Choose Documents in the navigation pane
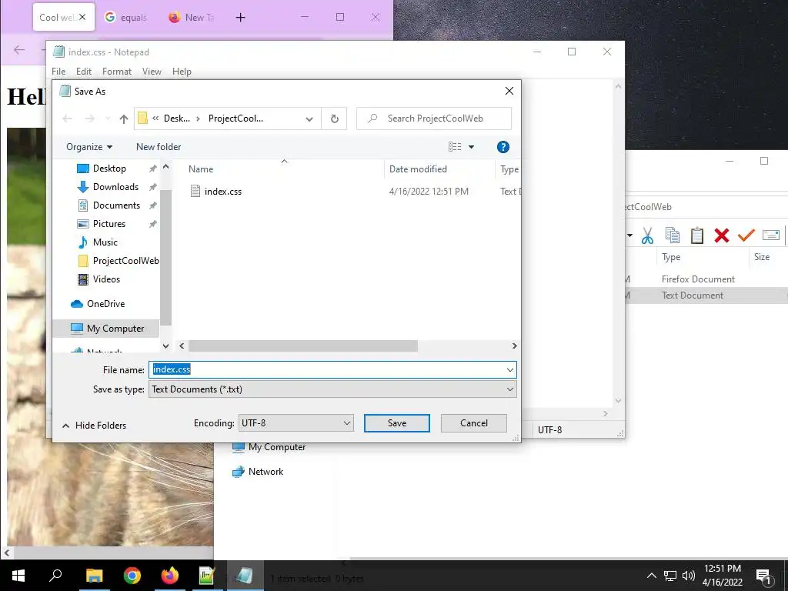Viewport: 788px width, 591px height. 116,205
